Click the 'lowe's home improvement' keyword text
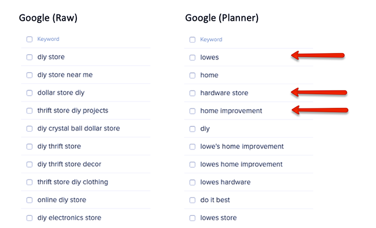Screen dimensions: 376x228 point(242,146)
